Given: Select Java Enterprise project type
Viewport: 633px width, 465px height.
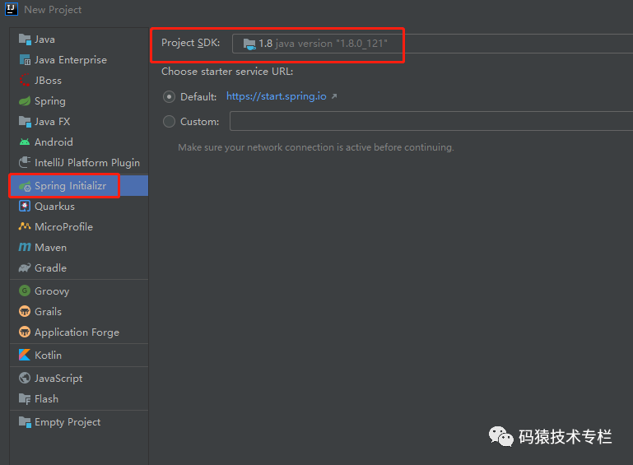Looking at the screenshot, I should 79,60.
